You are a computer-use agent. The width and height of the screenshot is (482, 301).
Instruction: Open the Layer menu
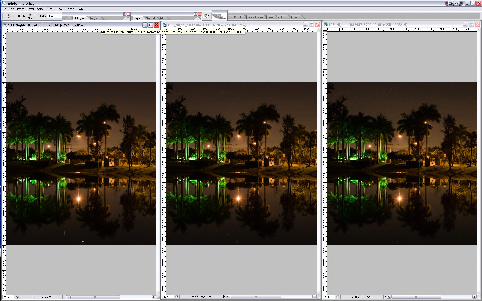pos(31,9)
